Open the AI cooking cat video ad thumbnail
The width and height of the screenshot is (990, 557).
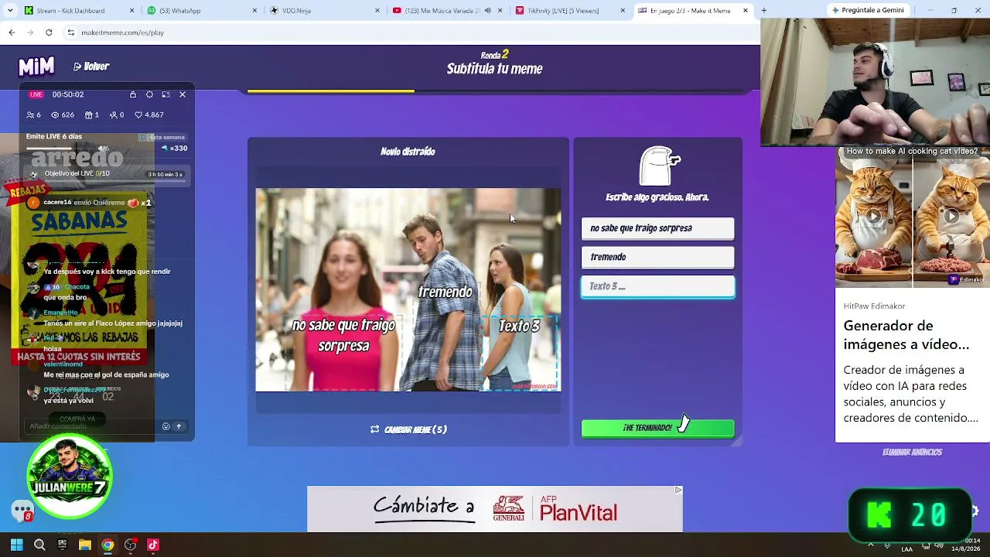pos(913,217)
